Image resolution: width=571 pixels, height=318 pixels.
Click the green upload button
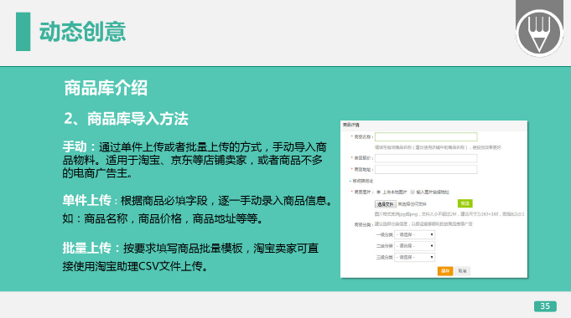pyautogui.click(x=465, y=203)
